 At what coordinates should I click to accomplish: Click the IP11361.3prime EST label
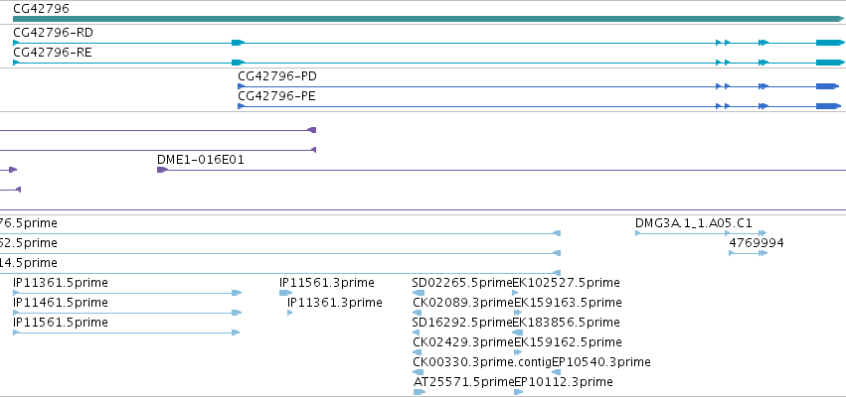335,303
